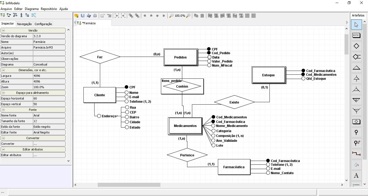Click the Espaço horizontal value 60
The height and width of the screenshot is (196, 368).
[49, 98]
